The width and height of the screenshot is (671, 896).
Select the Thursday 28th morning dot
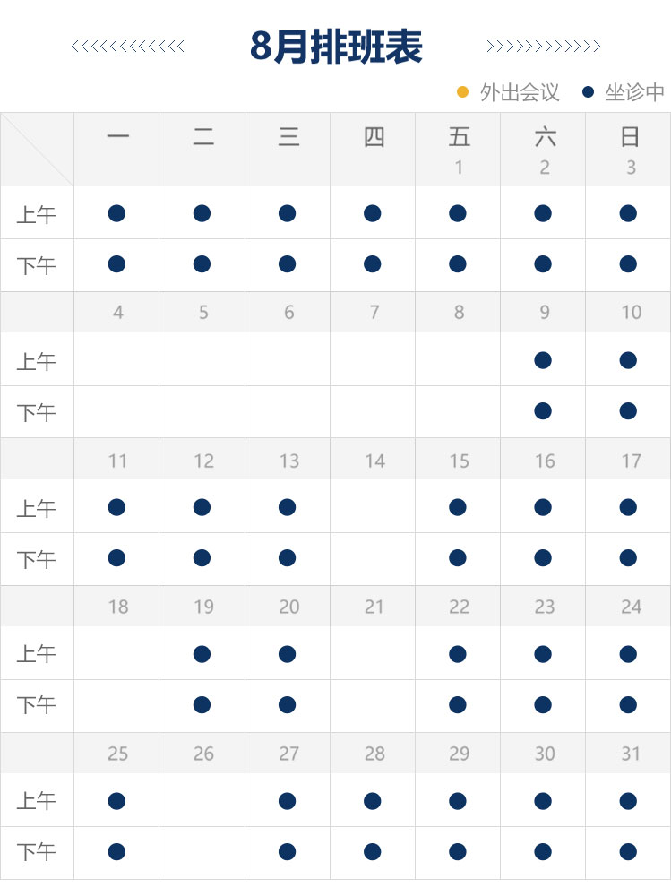click(x=373, y=801)
